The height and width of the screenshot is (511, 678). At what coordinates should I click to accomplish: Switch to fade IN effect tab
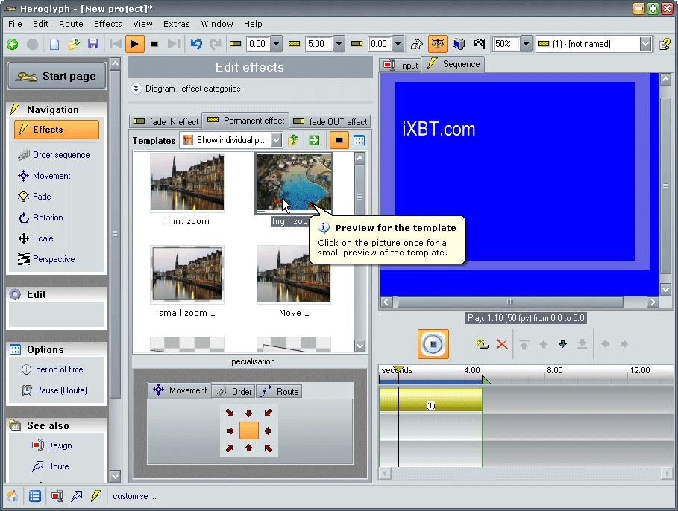tap(166, 122)
